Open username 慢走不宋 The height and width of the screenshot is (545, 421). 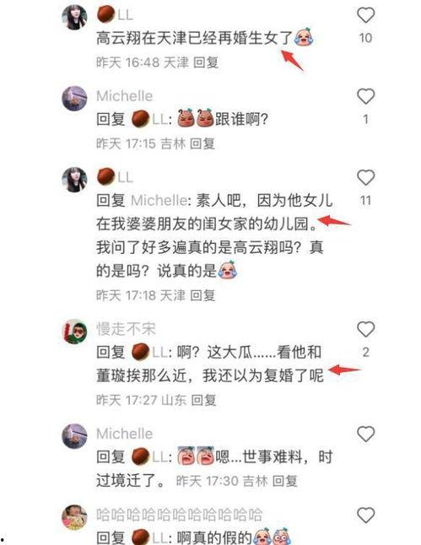pyautogui.click(x=126, y=329)
